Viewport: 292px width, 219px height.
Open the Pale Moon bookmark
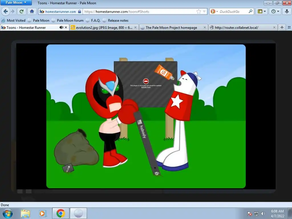38,21
